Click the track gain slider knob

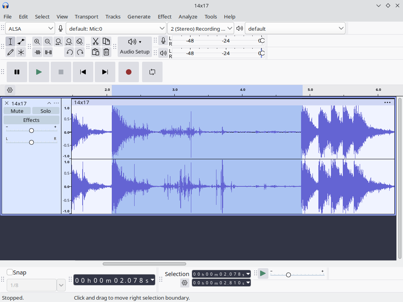[x=31, y=131]
